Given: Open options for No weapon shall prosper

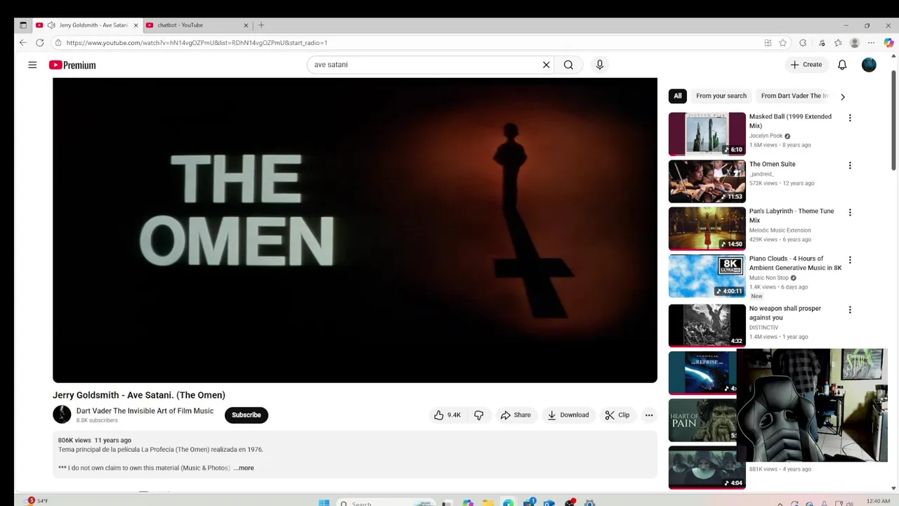Looking at the screenshot, I should click(850, 310).
